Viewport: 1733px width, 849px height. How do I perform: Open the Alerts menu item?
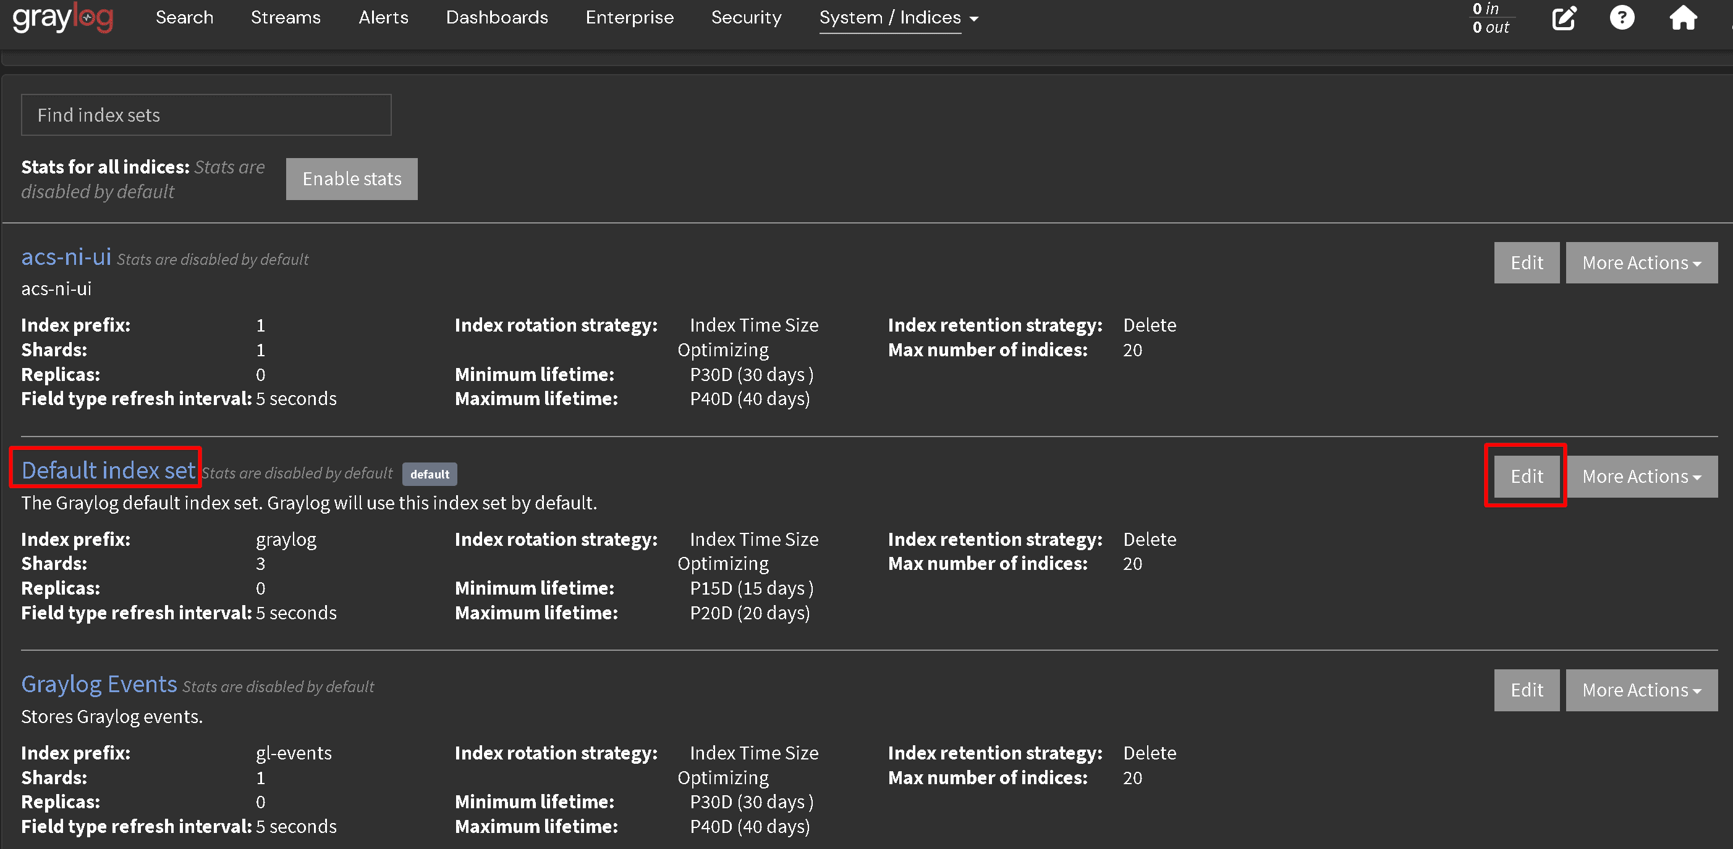click(383, 17)
